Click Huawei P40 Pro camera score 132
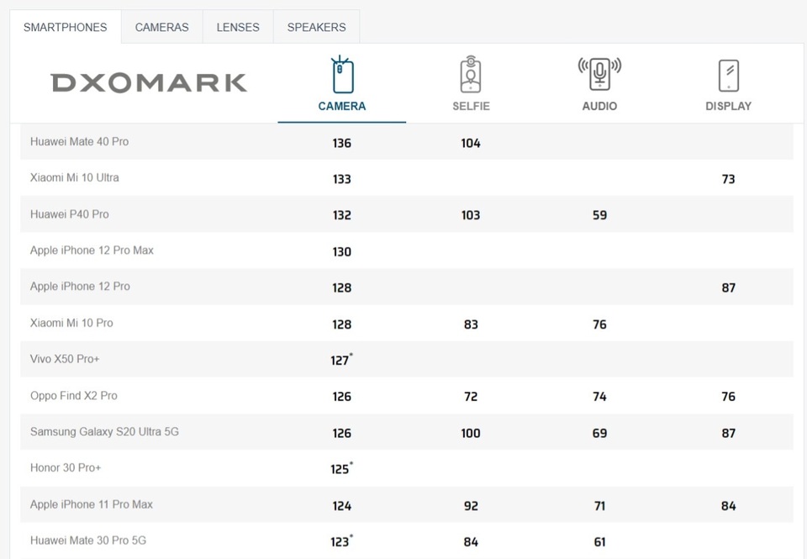The image size is (807, 559). point(342,215)
